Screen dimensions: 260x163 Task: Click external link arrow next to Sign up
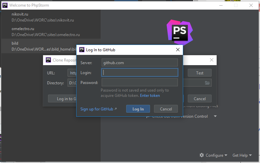116,109
